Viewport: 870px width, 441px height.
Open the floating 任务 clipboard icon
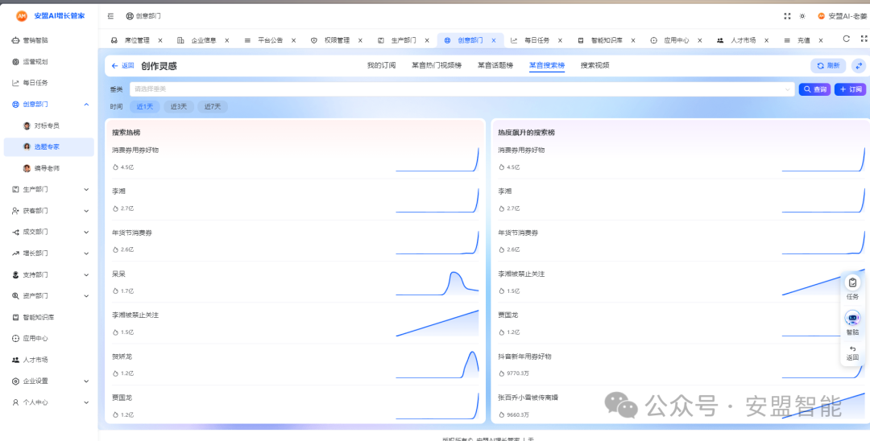(x=852, y=282)
